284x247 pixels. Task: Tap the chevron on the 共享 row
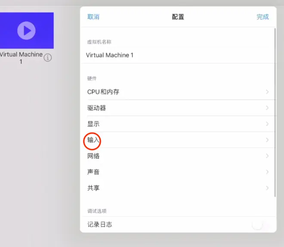(x=267, y=188)
